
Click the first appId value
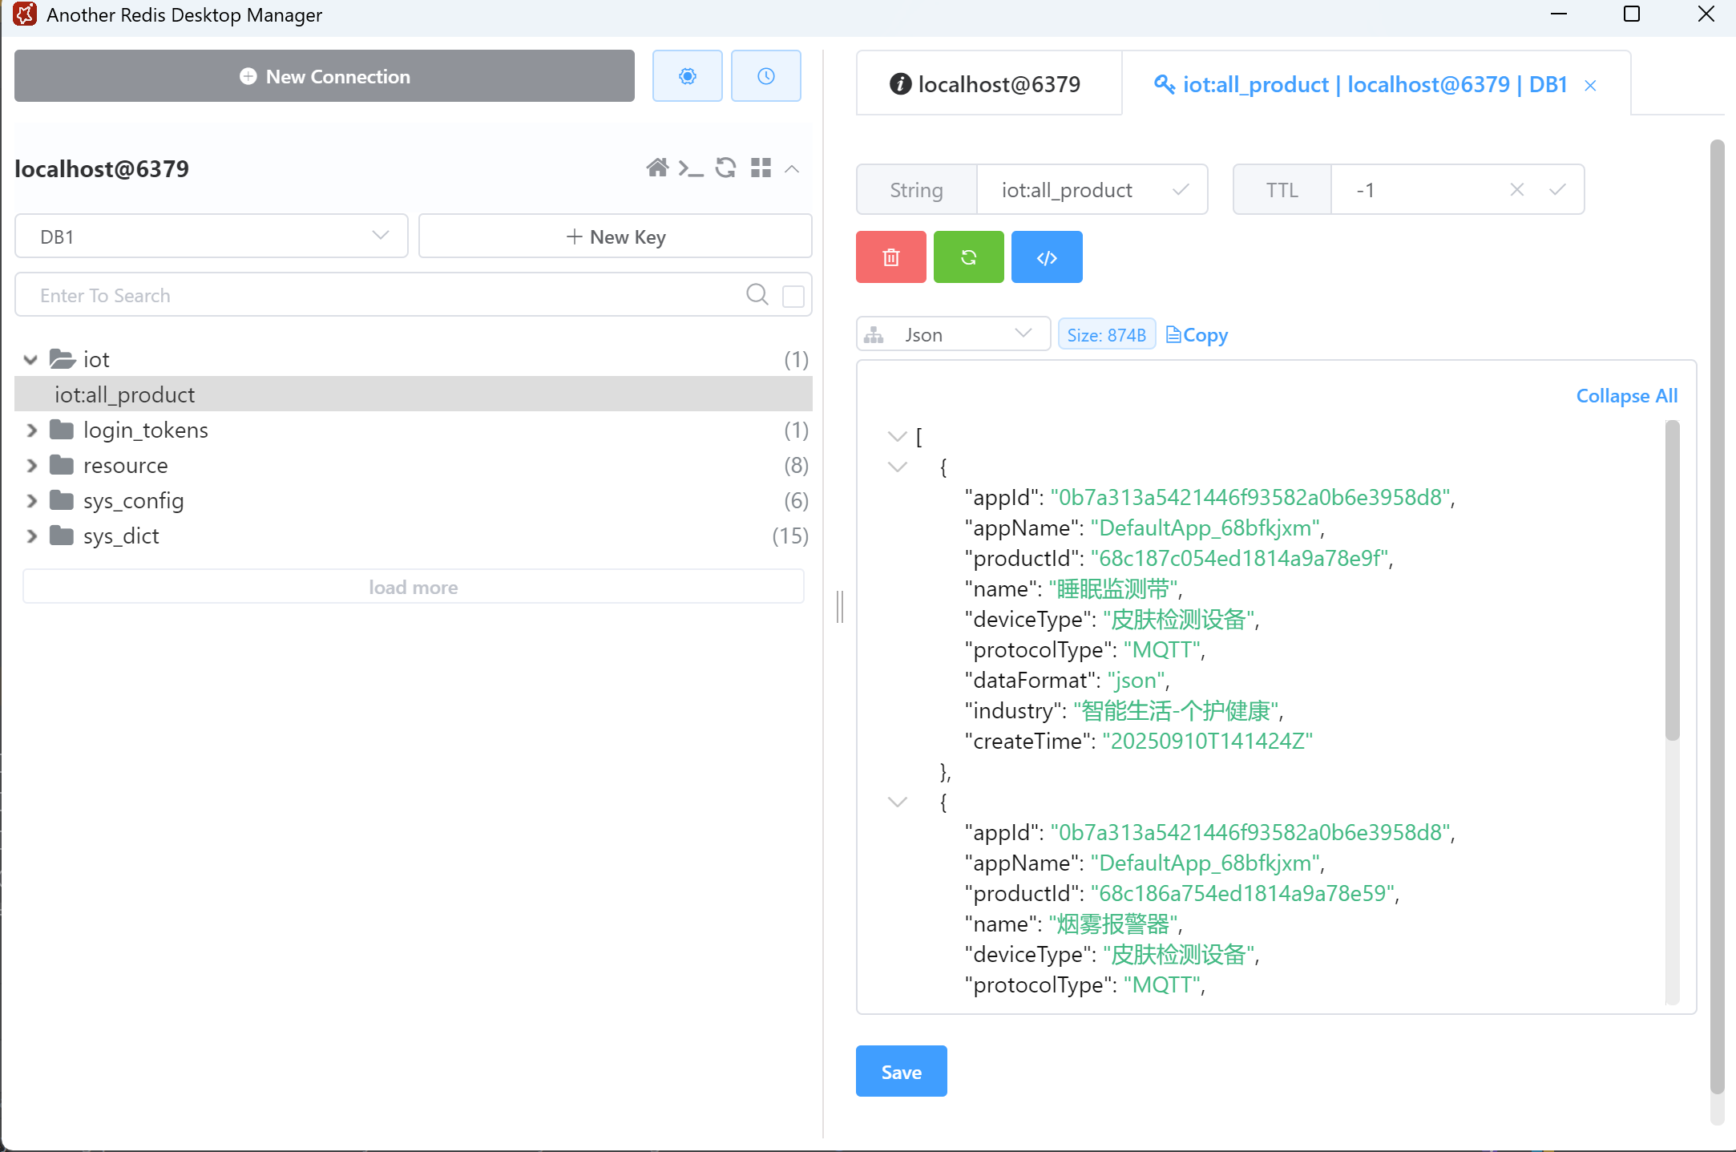click(x=1250, y=498)
